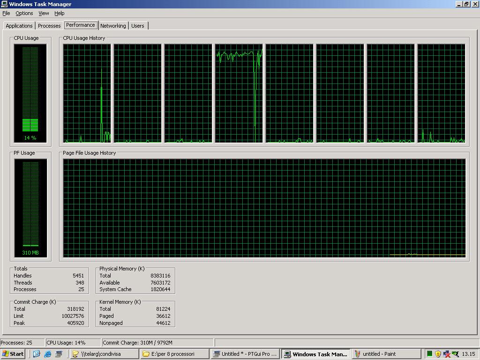Select the Performance tab
This screenshot has width=480, height=360.
point(81,25)
